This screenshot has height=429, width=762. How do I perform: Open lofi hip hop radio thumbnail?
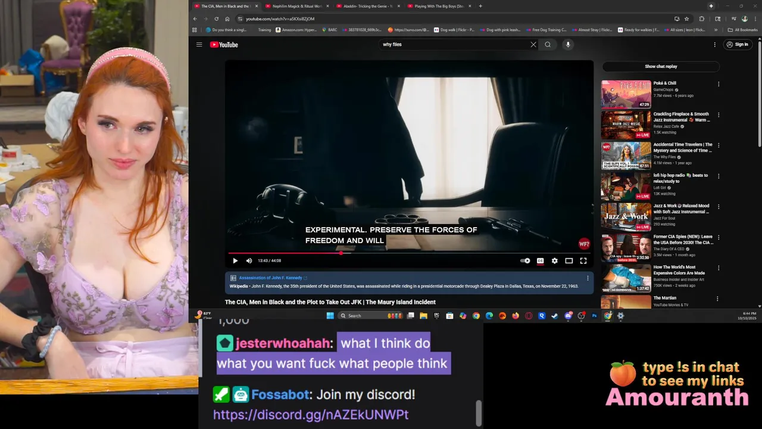(626, 186)
